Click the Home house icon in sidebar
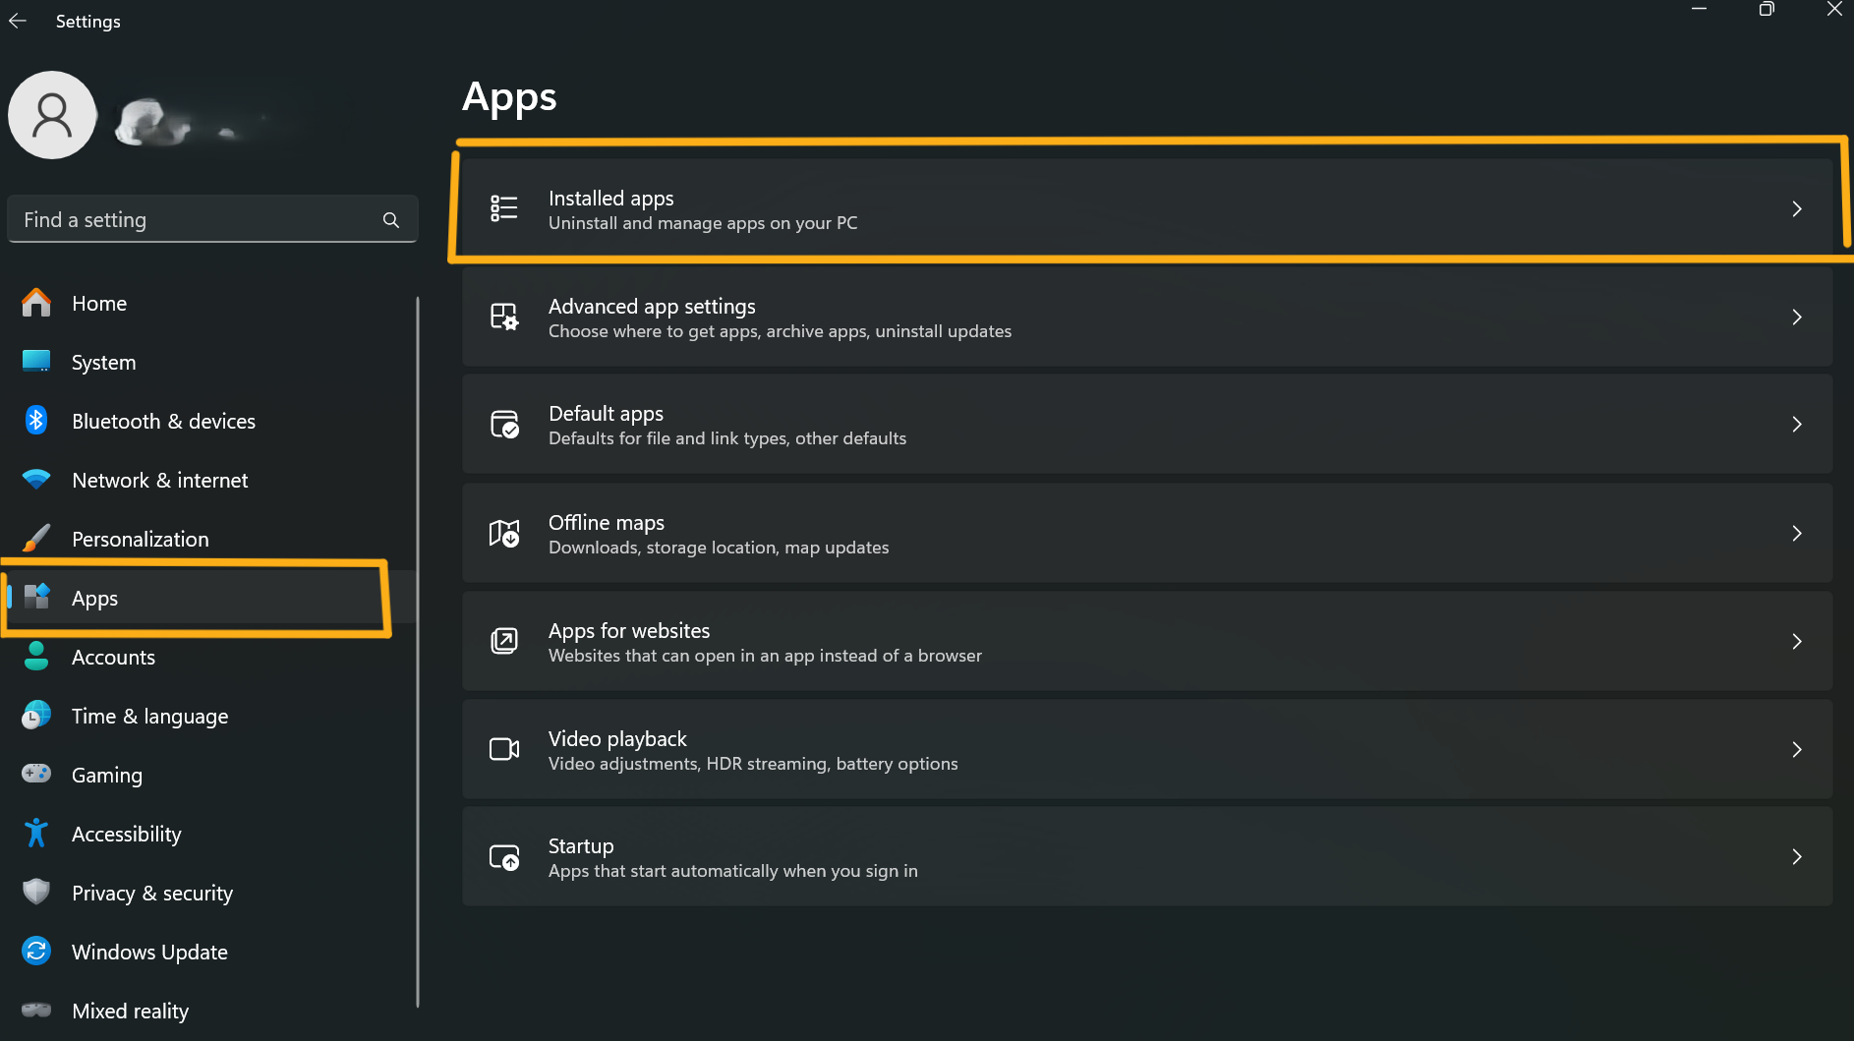 point(36,303)
